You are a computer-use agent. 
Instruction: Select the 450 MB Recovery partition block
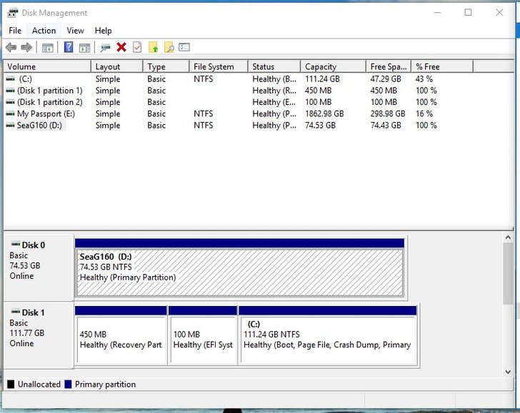tap(121, 335)
